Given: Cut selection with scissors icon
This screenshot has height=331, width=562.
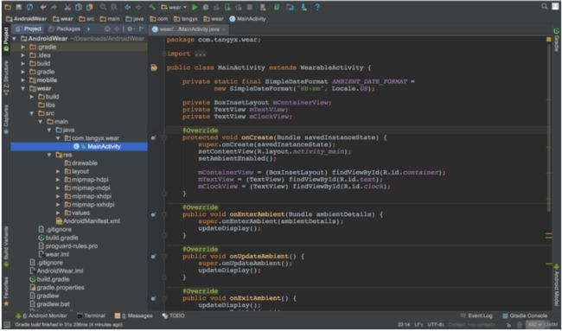Looking at the screenshot, I should [67, 7].
